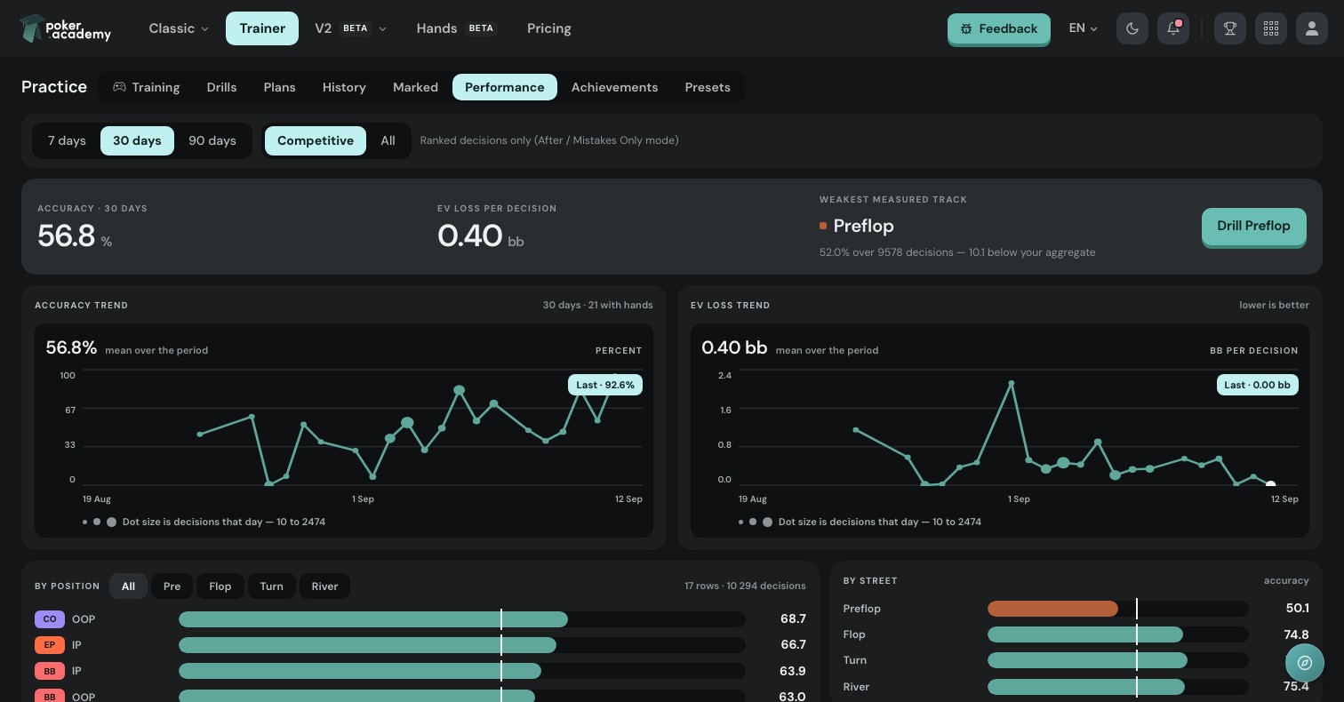Select the 30 days range
Image resolution: width=1344 pixels, height=702 pixels.
pos(137,140)
